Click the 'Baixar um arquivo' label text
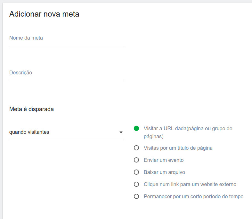 [164, 172]
